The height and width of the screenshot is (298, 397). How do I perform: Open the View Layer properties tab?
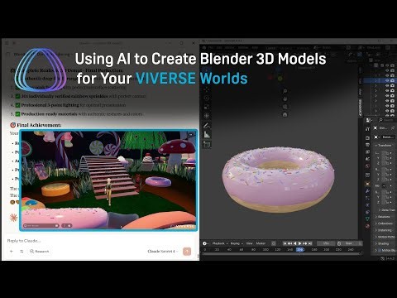coord(367,152)
